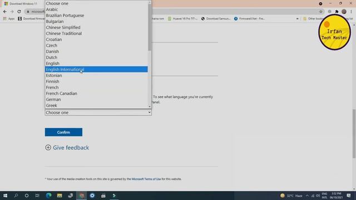
Task: Open the Windows Start menu
Action: tap(5, 196)
